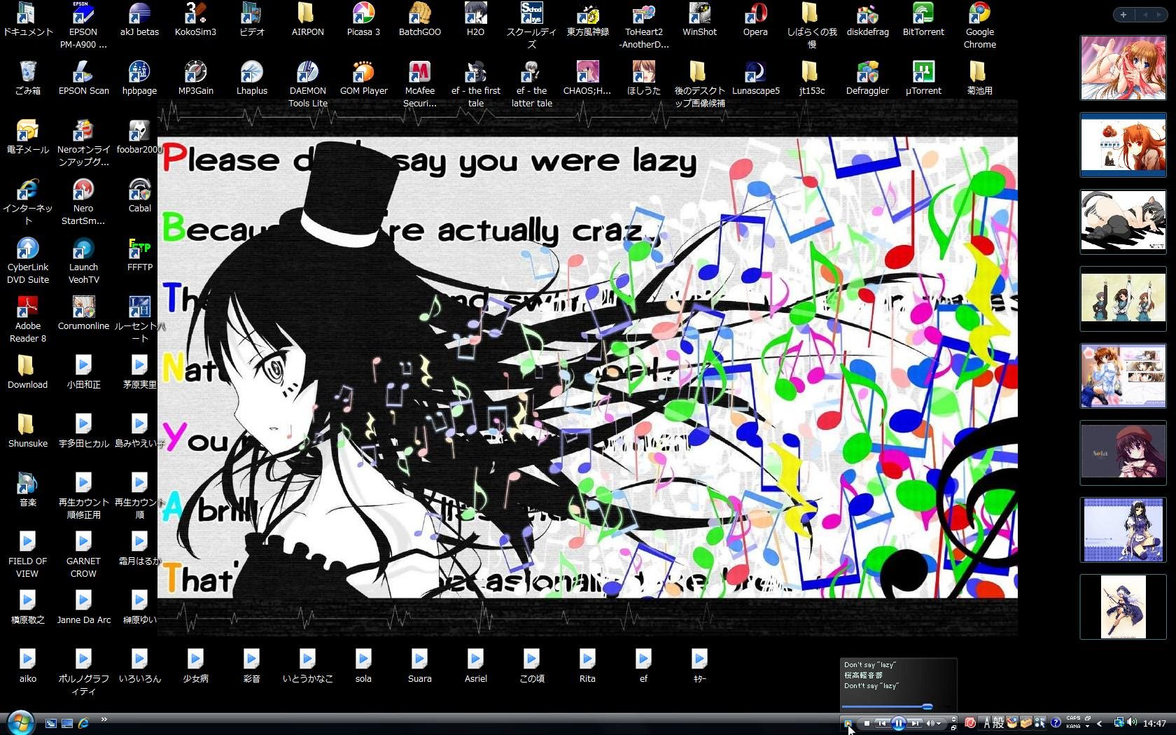Image resolution: width=1176 pixels, height=735 pixels.
Task: Skip to next track in the player toolbar
Action: click(915, 723)
